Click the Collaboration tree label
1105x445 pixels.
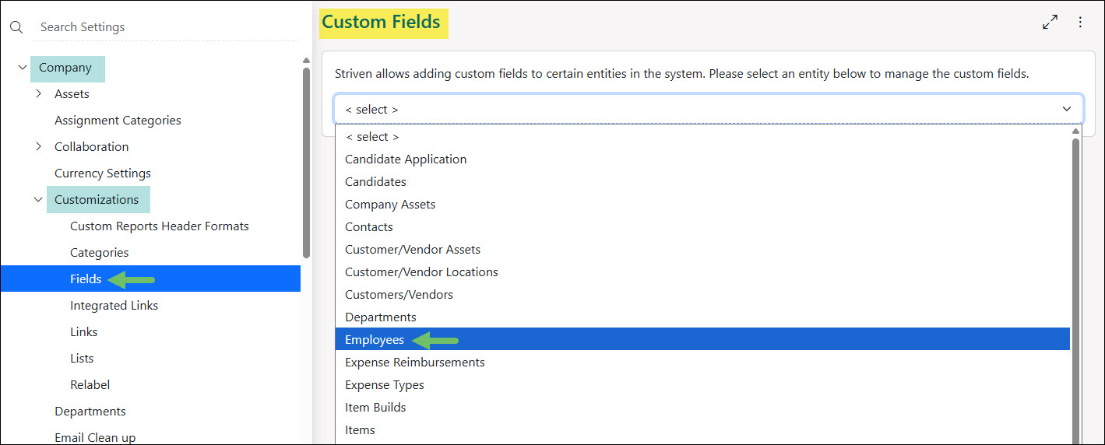pyautogui.click(x=92, y=147)
